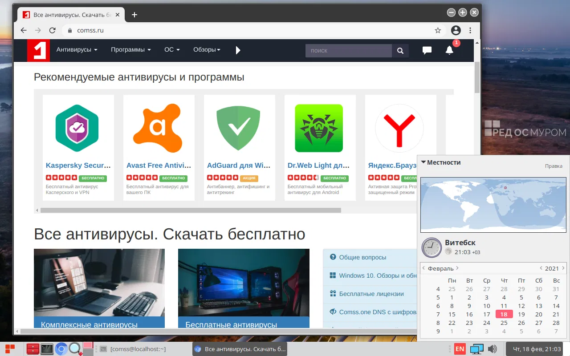Click Правка in the clock popup

click(554, 166)
